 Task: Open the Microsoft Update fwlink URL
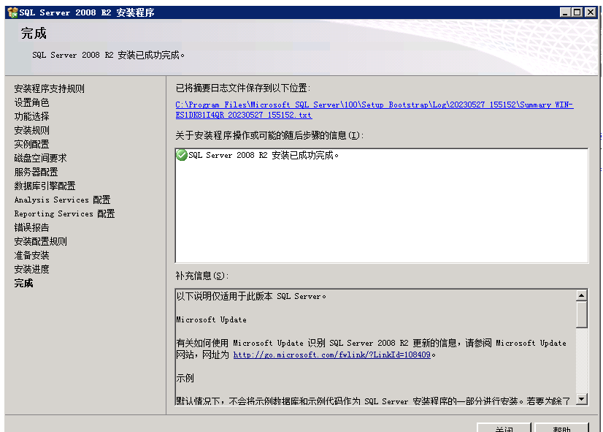click(331, 355)
